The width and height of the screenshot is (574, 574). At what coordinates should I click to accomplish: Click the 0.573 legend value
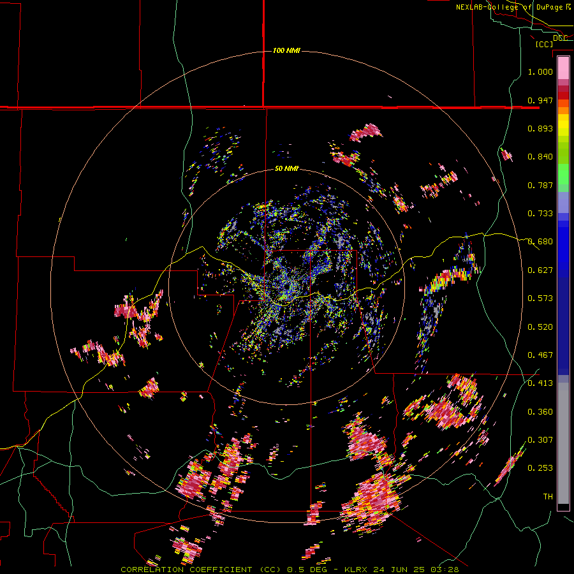(540, 298)
